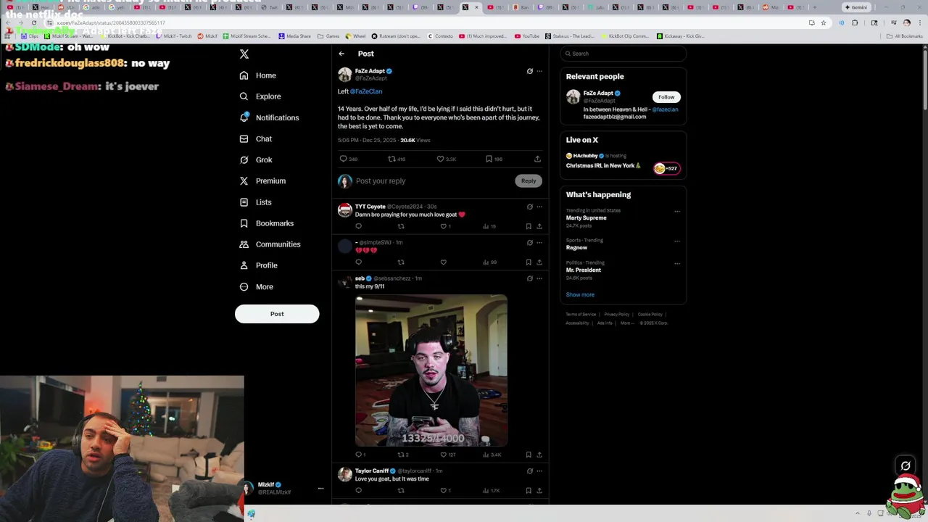Open more options for the Marty Supreme trend
The width and height of the screenshot is (928, 522).
click(677, 212)
